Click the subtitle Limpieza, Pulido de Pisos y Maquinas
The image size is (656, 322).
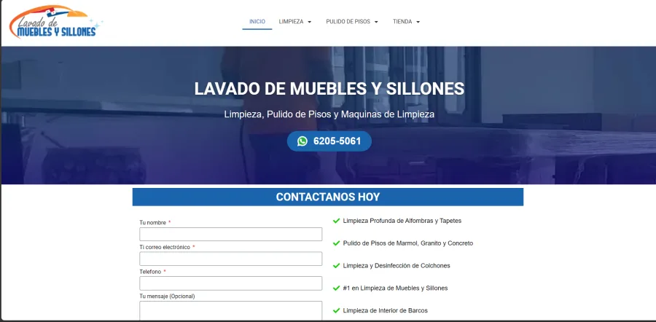pos(329,114)
